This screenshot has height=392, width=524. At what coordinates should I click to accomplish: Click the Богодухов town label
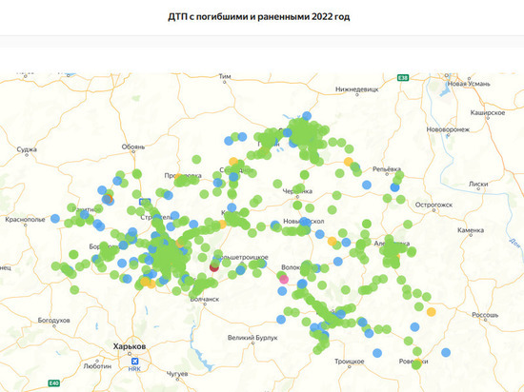(53, 321)
